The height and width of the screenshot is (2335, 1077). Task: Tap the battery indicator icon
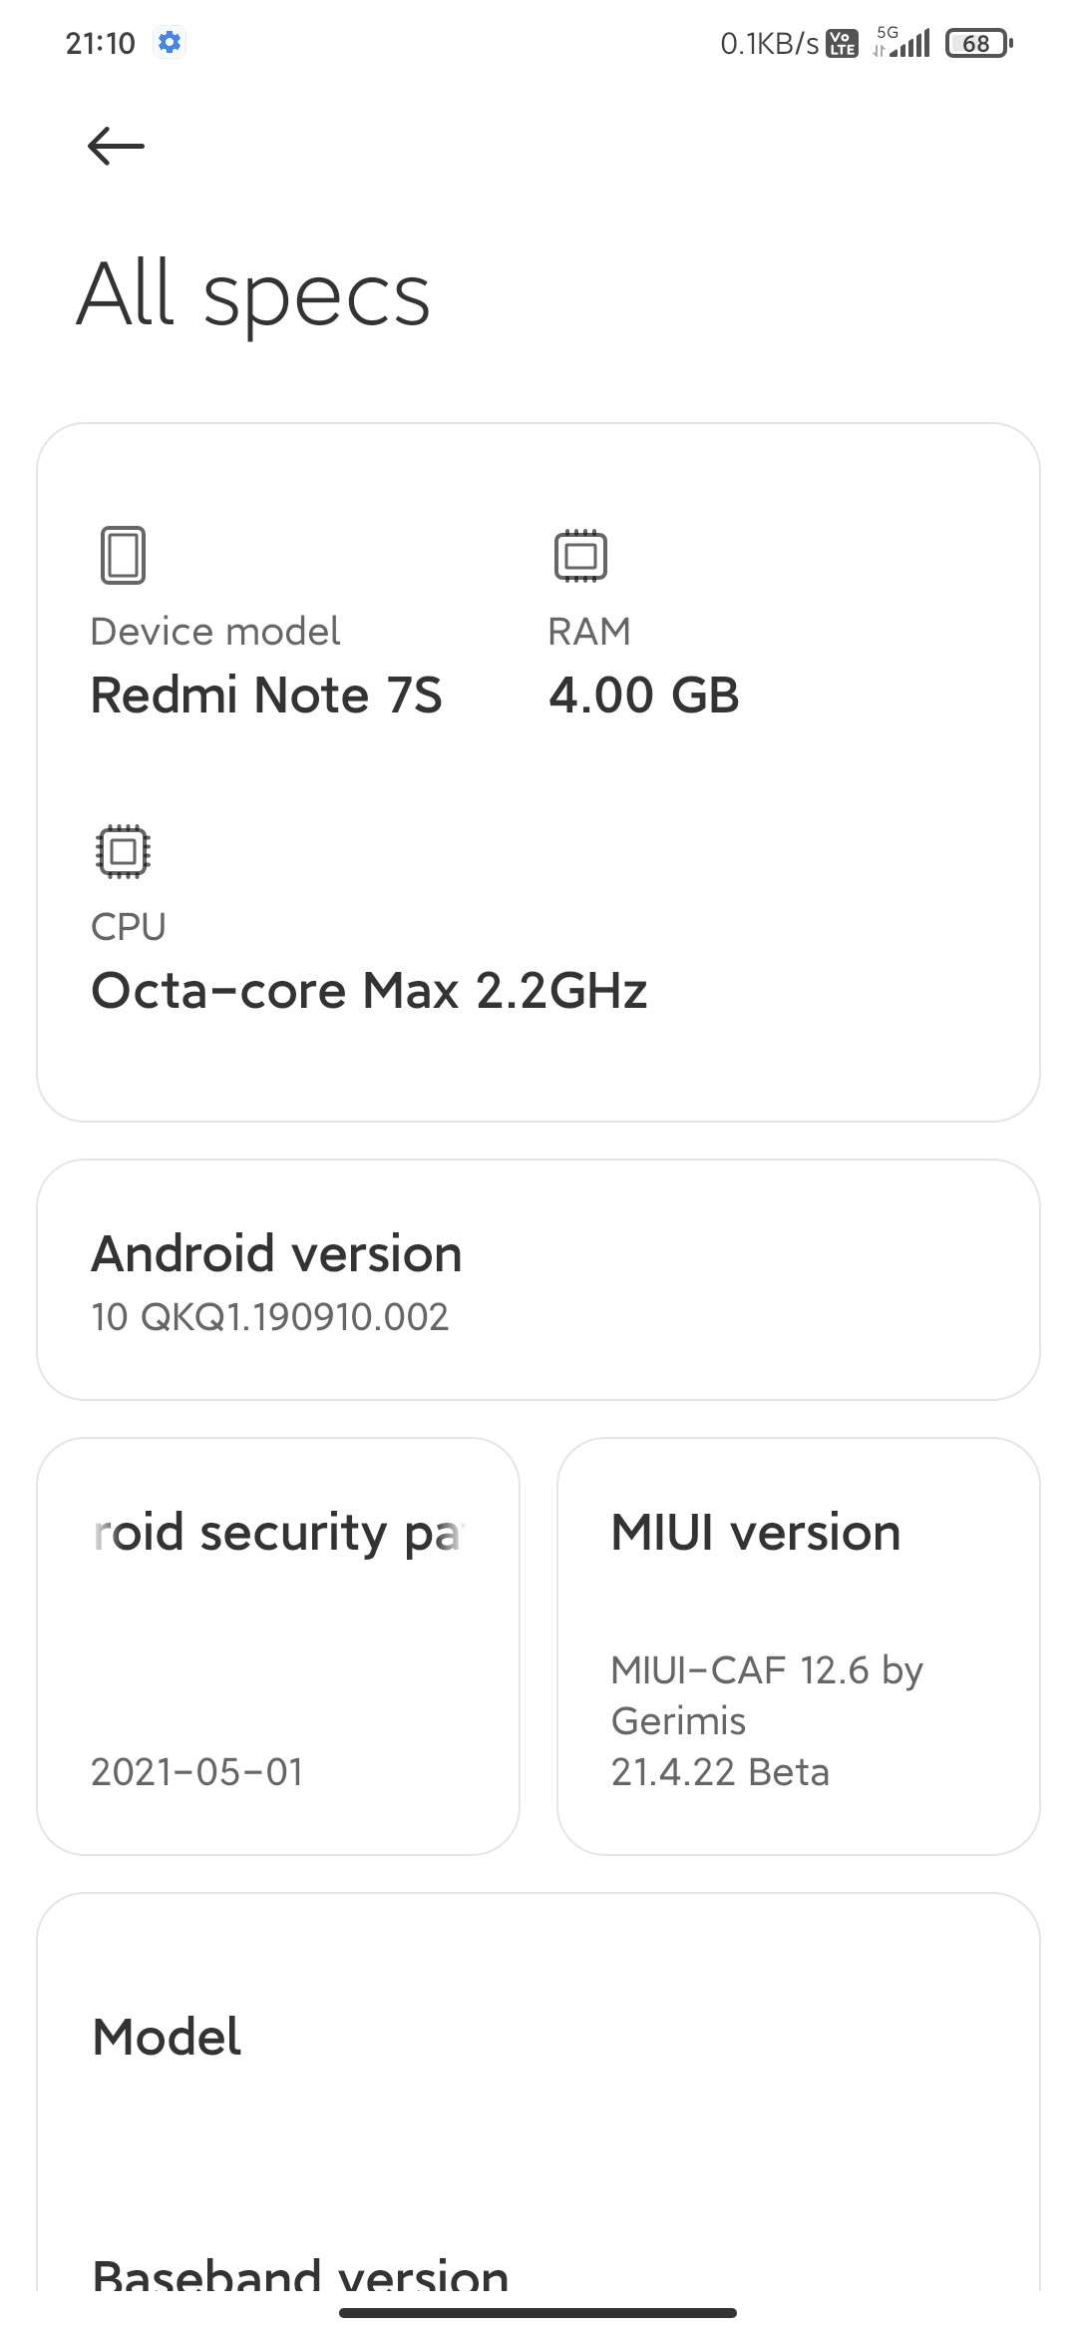click(977, 44)
